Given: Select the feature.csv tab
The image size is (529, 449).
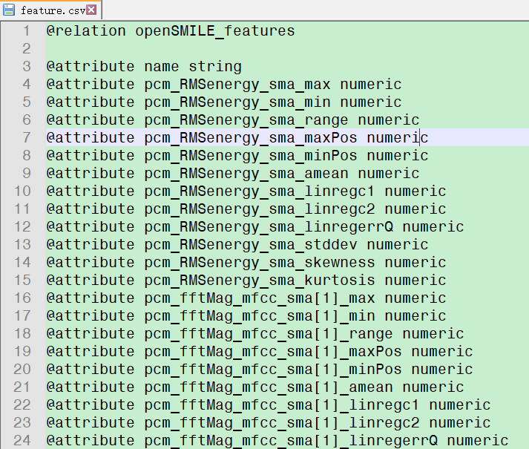Looking at the screenshot, I should pyautogui.click(x=50, y=10).
